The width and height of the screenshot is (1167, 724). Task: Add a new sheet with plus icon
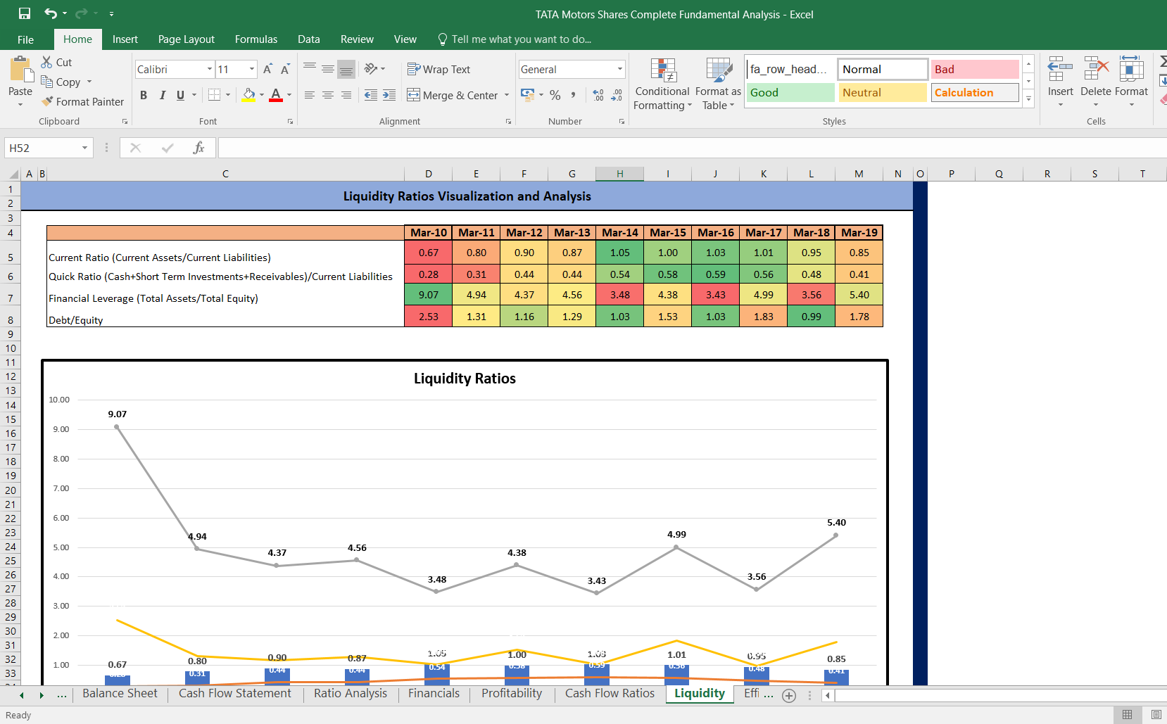point(789,695)
